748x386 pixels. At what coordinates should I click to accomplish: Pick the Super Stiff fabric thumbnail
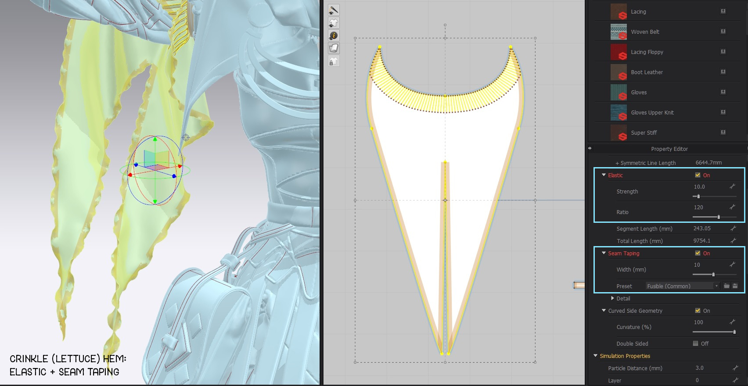619,133
